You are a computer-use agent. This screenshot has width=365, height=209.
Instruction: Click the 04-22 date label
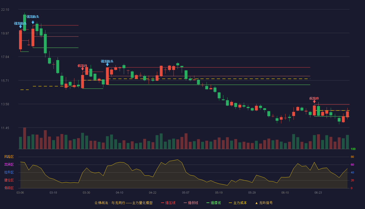153,193
